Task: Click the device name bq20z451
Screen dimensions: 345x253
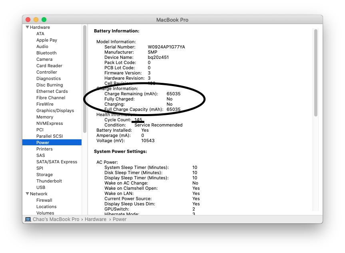Action: coord(158,57)
